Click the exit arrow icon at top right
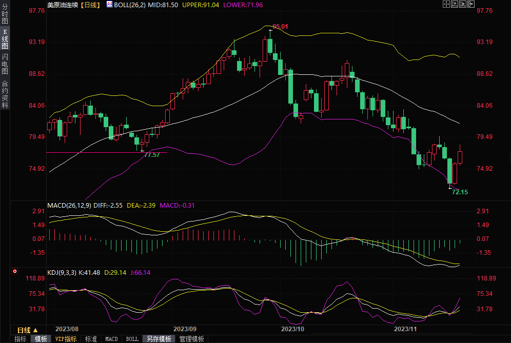The width and height of the screenshot is (511, 343). (470, 4)
